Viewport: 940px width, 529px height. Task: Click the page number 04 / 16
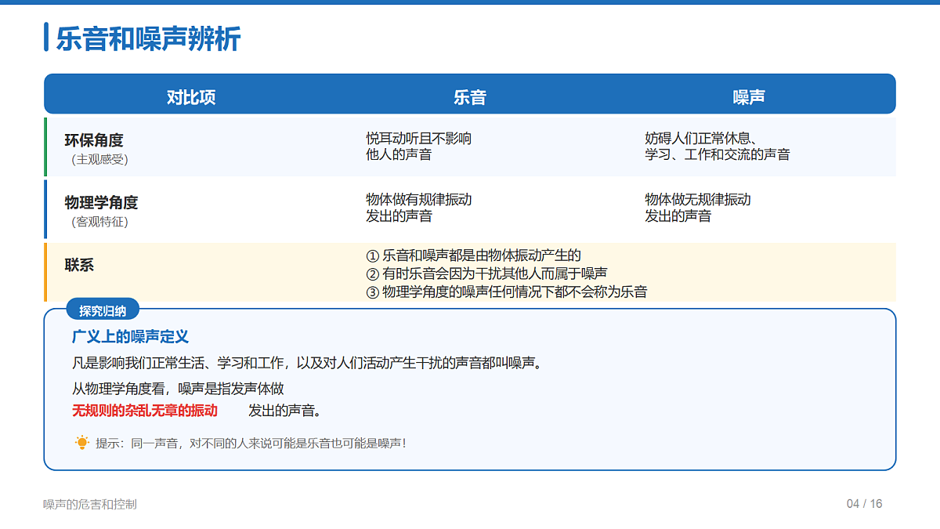tap(865, 504)
